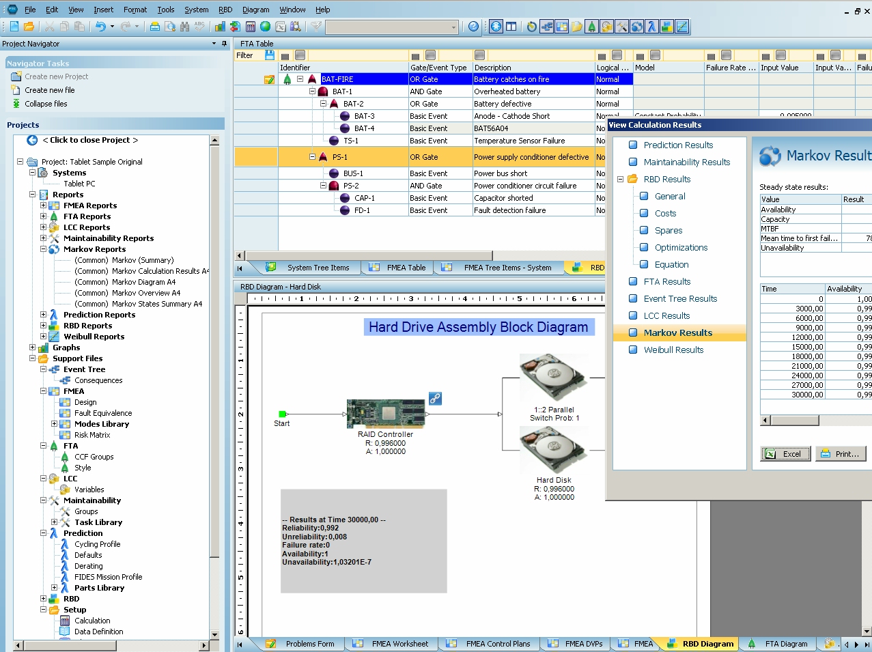Click the blue Help question mark icon
The width and height of the screenshot is (872, 652).
tap(473, 27)
